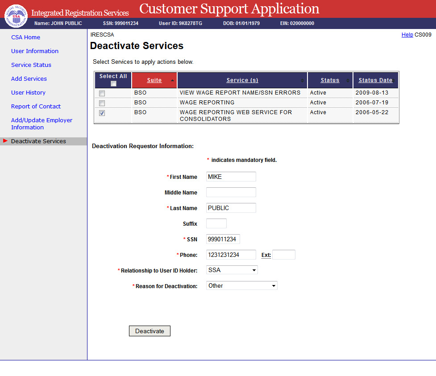Check the Select All checkbox
Viewport: 436px width, 376px height.
[x=113, y=84]
